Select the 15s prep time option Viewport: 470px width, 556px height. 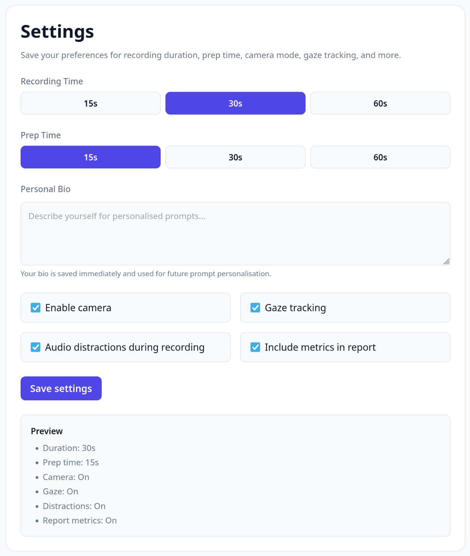coord(91,157)
